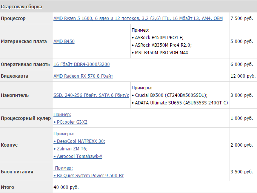Screen dimensions: 257x193
Task: Open the AMD Ryzen 5 1600 processor link
Action: tap(138, 18)
